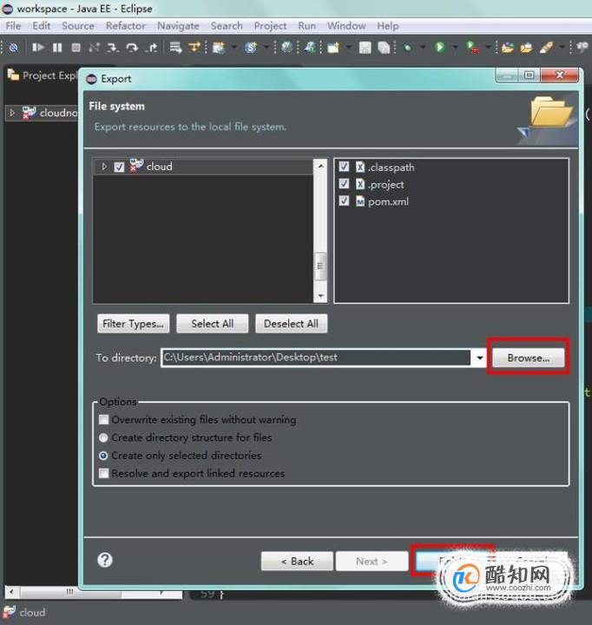The height and width of the screenshot is (625, 592).
Task: Click the green Run button icon
Action: pyautogui.click(x=440, y=48)
